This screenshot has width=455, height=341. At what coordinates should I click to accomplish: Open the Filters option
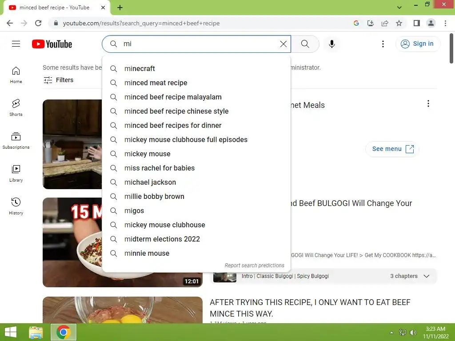[x=59, y=80]
